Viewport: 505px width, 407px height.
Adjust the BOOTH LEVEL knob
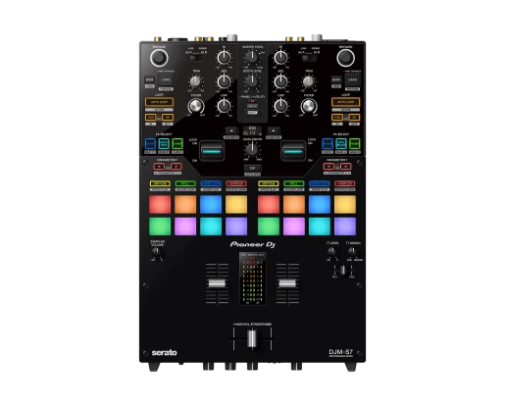pos(252,80)
